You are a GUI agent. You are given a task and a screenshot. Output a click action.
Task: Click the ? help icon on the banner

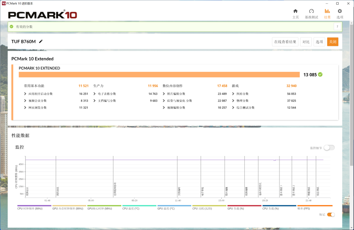tap(337, 27)
